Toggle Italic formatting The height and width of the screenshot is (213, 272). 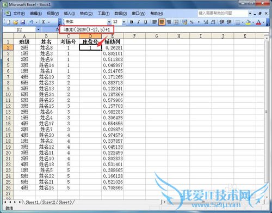139,22
